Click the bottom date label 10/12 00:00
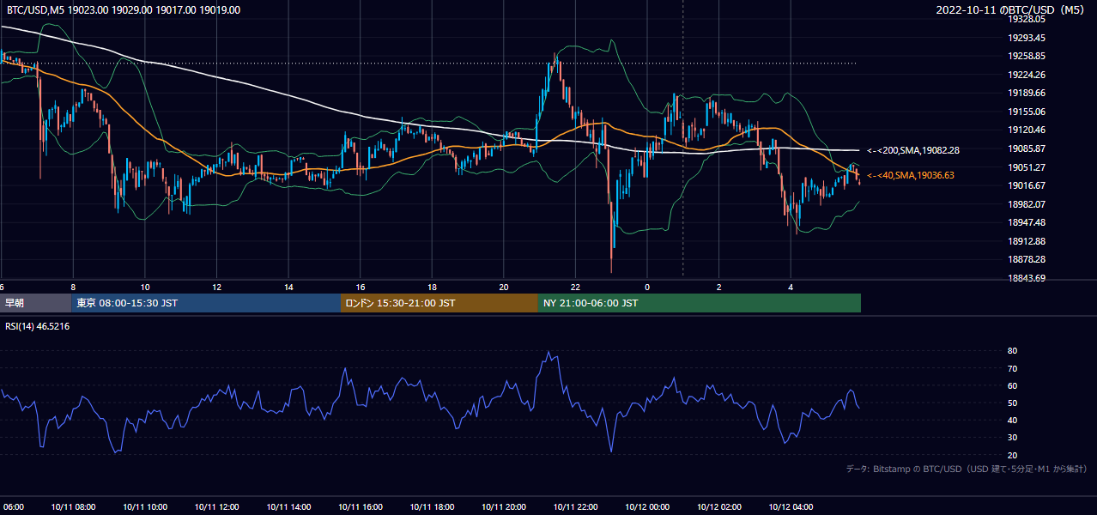The image size is (1097, 515). [x=647, y=507]
